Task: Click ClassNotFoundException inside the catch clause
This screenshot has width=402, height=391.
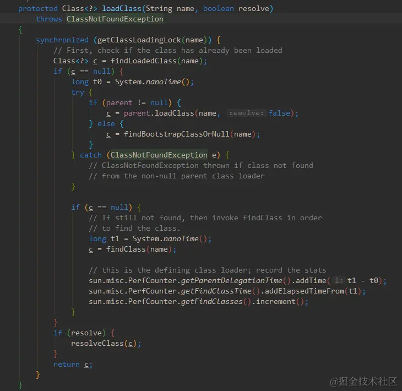Action: (159, 155)
